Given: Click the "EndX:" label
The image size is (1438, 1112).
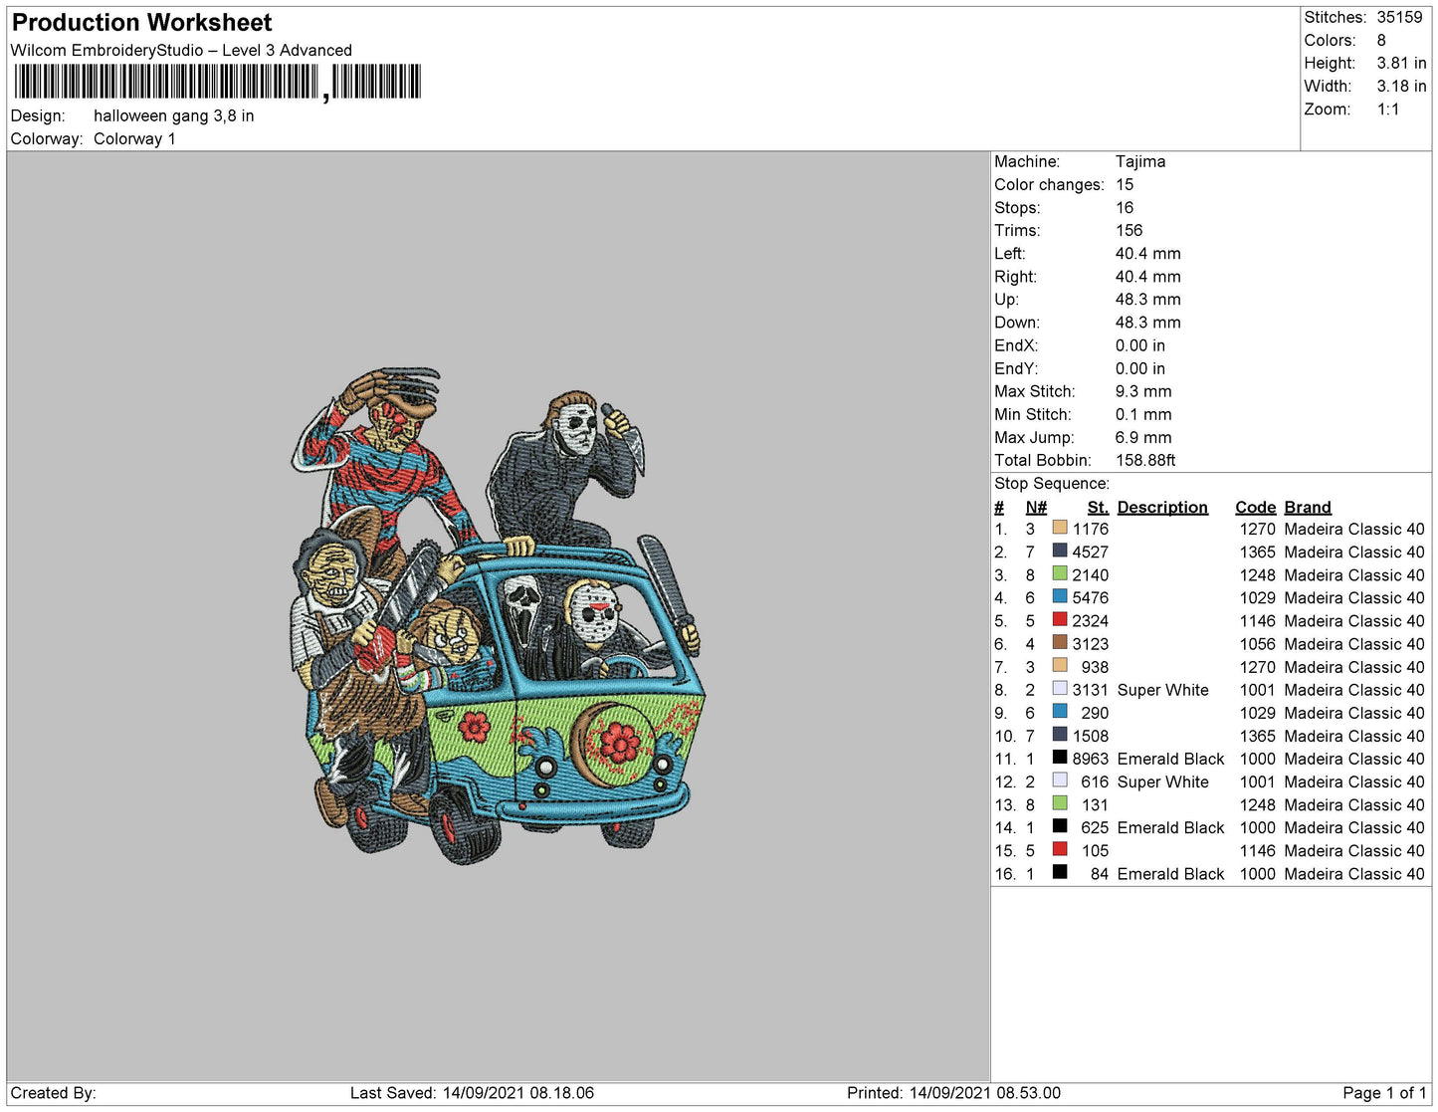Looking at the screenshot, I should [x=1016, y=345].
